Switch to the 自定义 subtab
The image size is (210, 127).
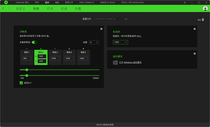(20, 9)
